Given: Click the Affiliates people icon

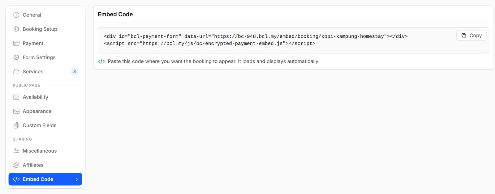Looking at the screenshot, I should tap(16, 165).
